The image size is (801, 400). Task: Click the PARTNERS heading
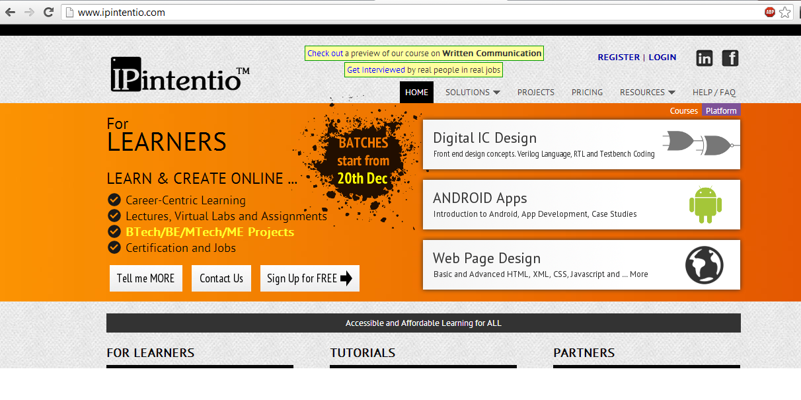point(584,353)
